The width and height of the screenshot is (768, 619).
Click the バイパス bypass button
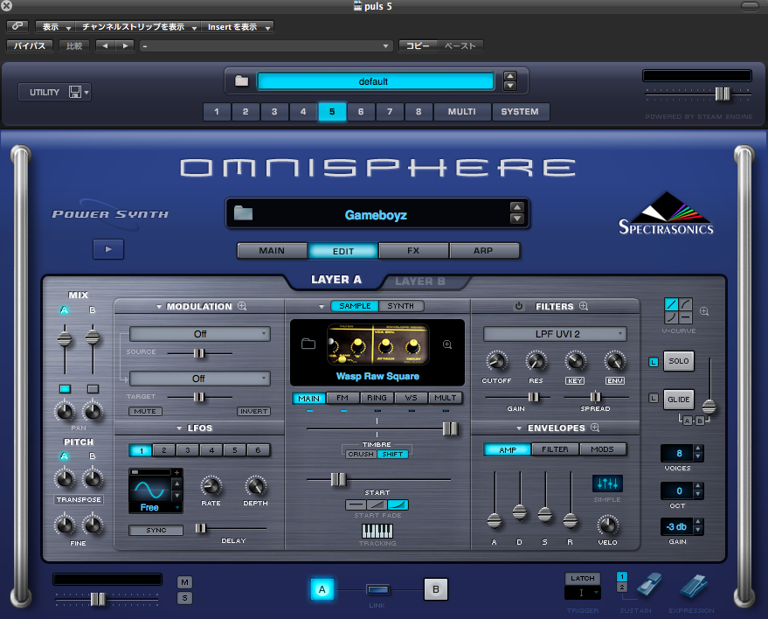coord(30,46)
